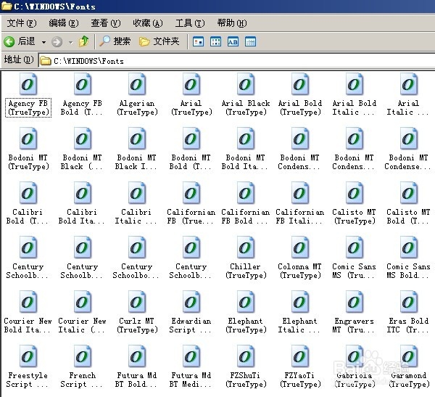Select the Calisto MT (TrueType) font

(355, 203)
